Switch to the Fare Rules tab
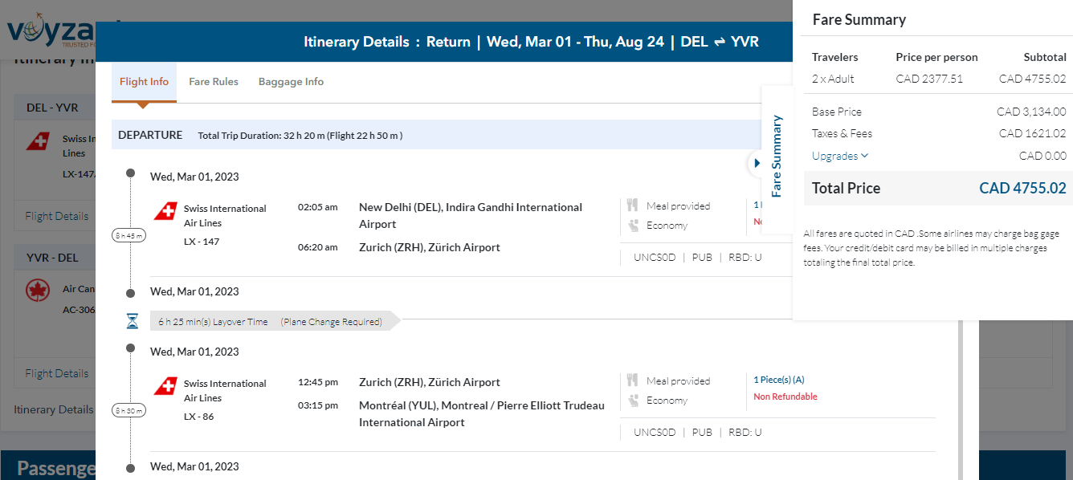1073x480 pixels. (214, 82)
